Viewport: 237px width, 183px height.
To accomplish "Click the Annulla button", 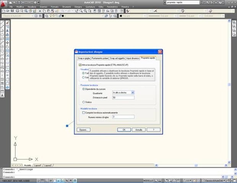I will click(139, 130).
